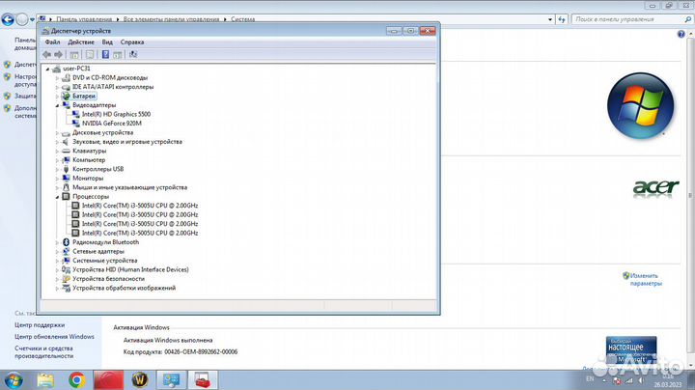This screenshot has height=390, width=695.
Task: Expand Радиомодули Bluetooth node
Action: tap(57, 242)
